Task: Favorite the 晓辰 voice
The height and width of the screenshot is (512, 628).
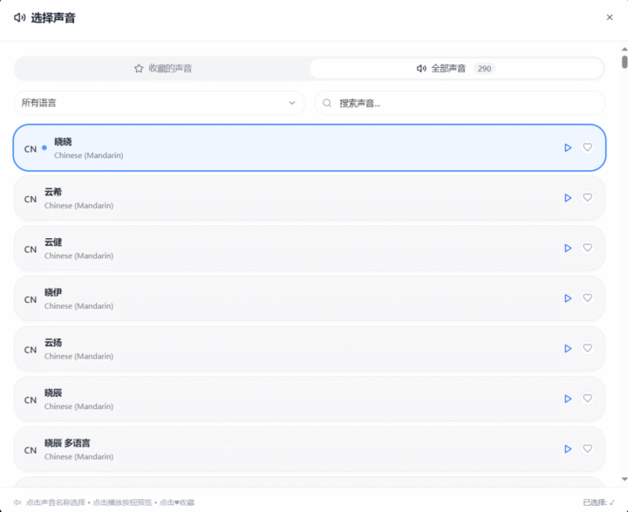Action: (x=588, y=399)
